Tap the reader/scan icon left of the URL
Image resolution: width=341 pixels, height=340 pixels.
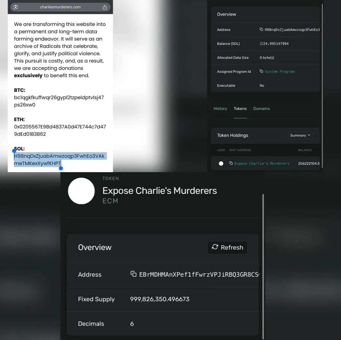[15, 7]
